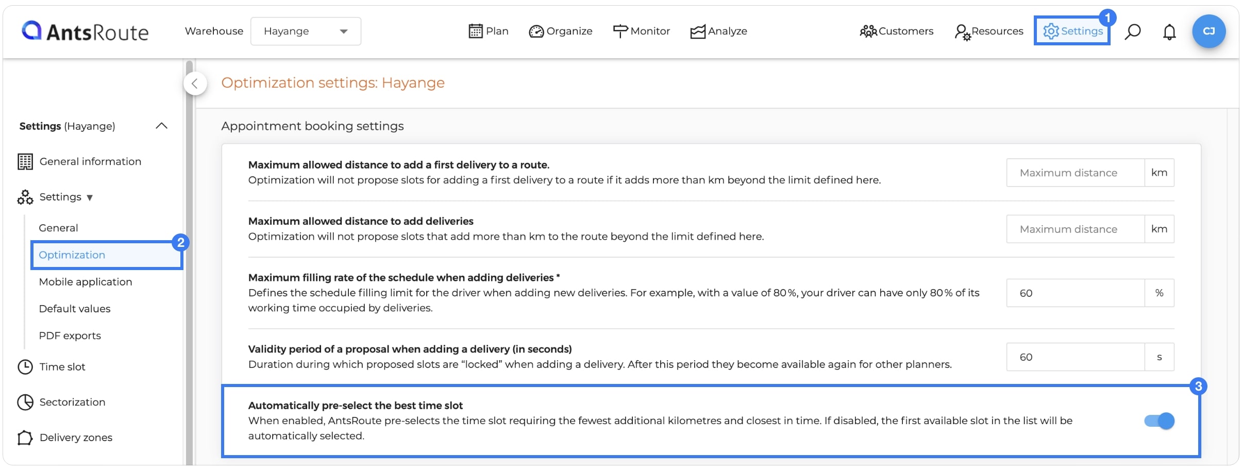Click 'Automatically pre-select the best time slot' label
The image size is (1242, 469).
[356, 406]
